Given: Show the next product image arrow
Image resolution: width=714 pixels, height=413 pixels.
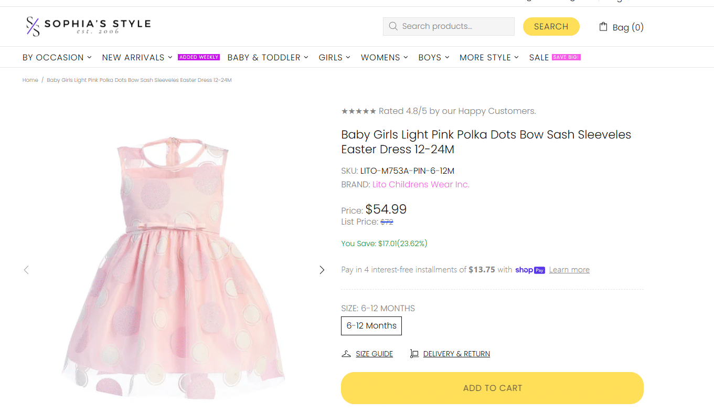Looking at the screenshot, I should point(322,270).
